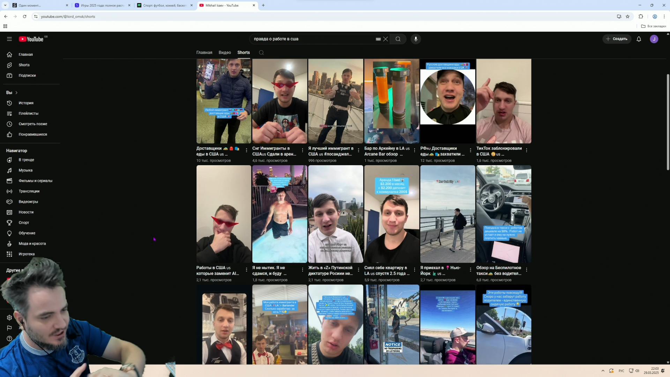Open options menu for 'Работы в США'
Viewport: 670px width, 377px height.
247,270
